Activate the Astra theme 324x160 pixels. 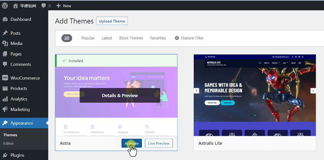[x=131, y=144]
